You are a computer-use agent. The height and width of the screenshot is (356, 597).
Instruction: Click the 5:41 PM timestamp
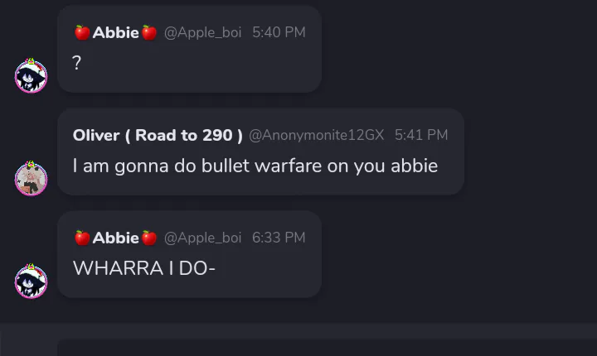(x=421, y=136)
